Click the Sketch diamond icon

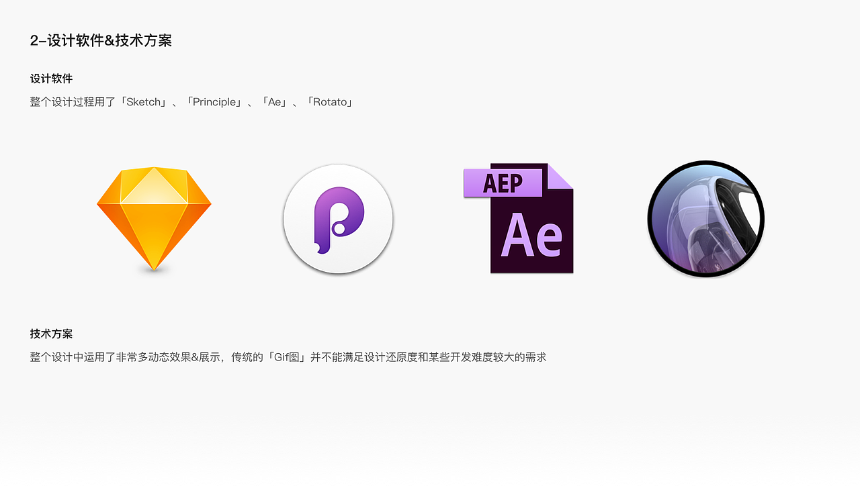click(154, 219)
